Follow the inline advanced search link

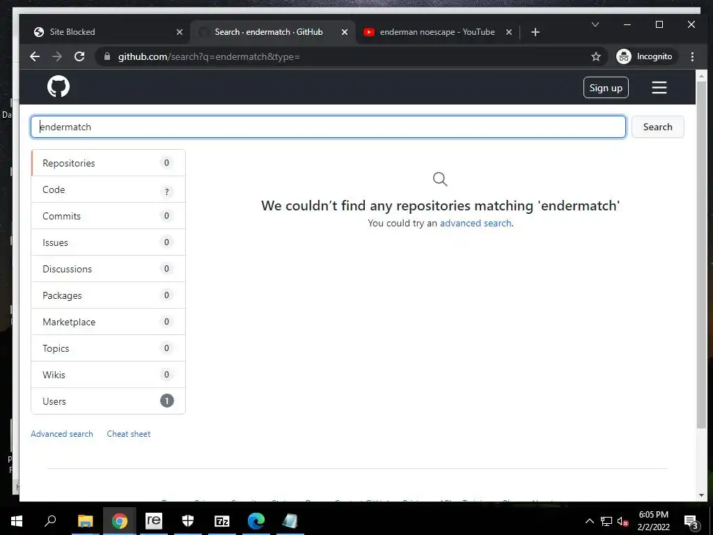[x=476, y=224]
